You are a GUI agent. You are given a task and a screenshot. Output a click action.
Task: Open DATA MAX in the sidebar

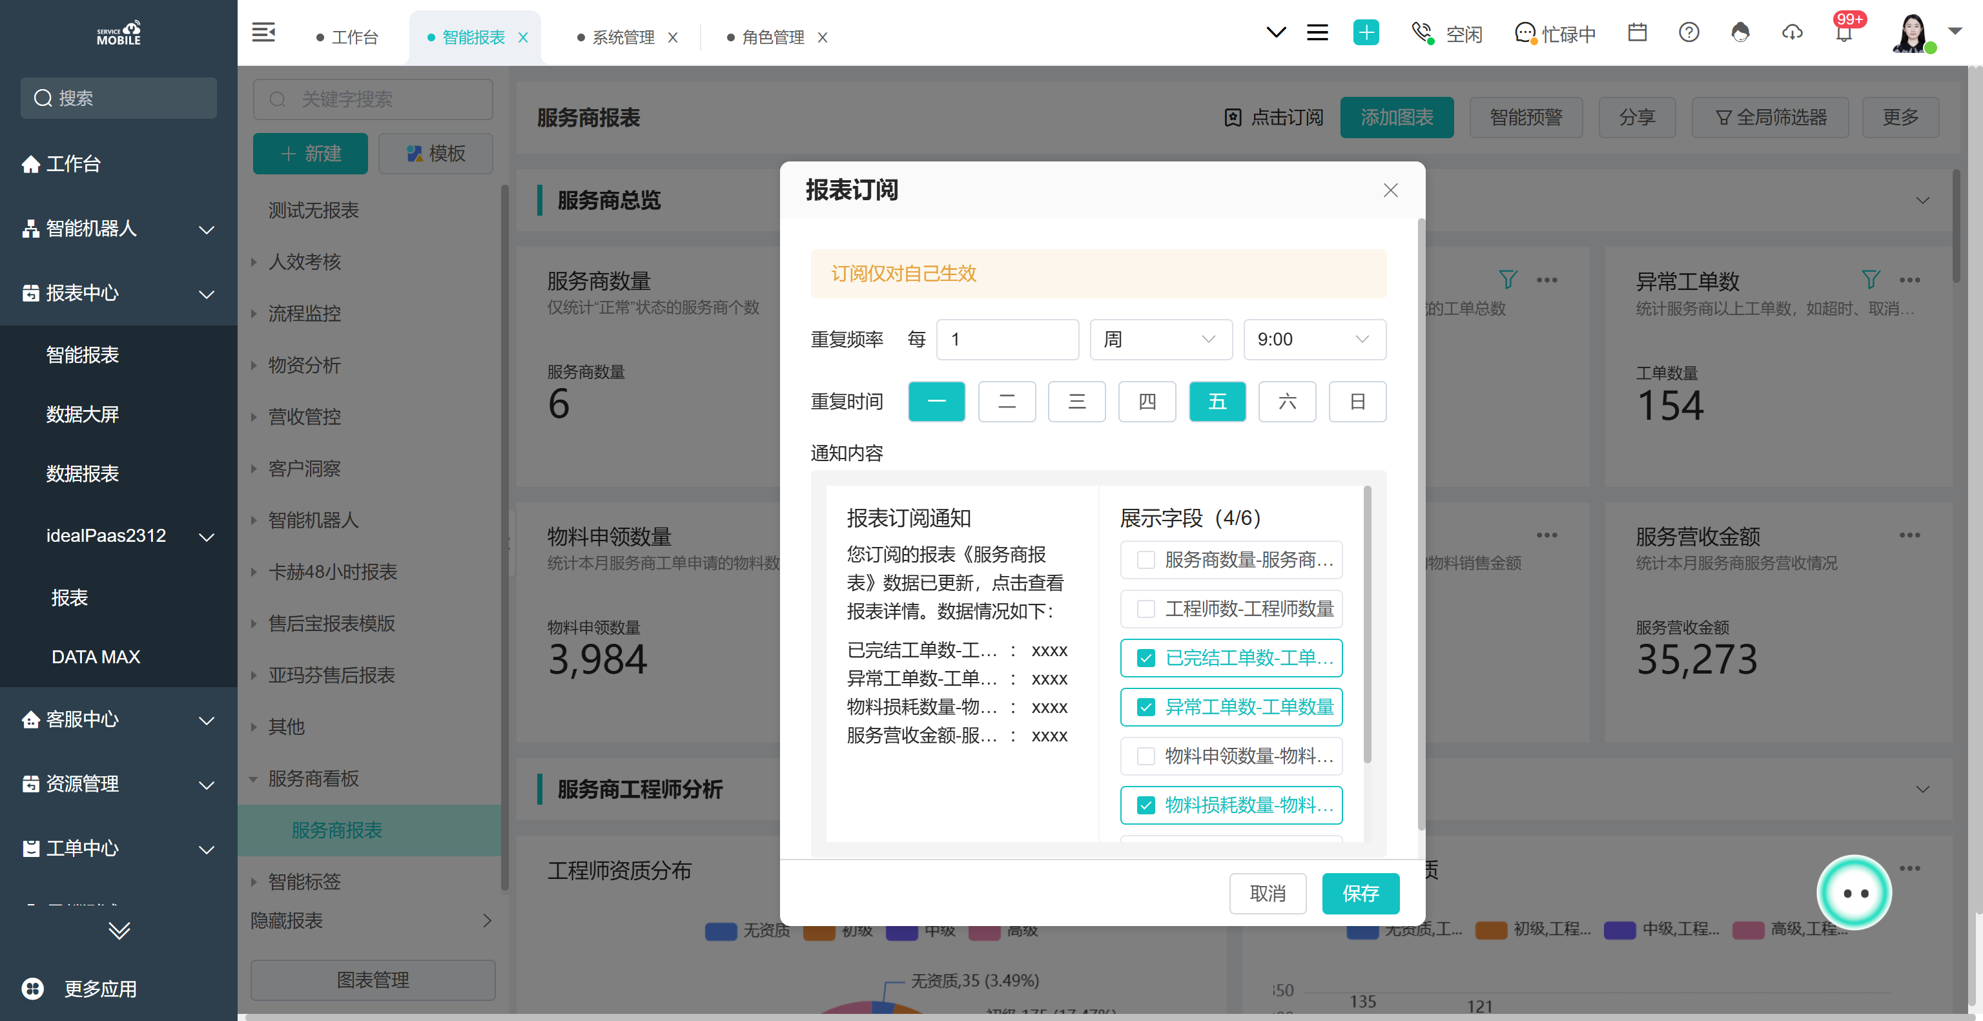coord(96,657)
